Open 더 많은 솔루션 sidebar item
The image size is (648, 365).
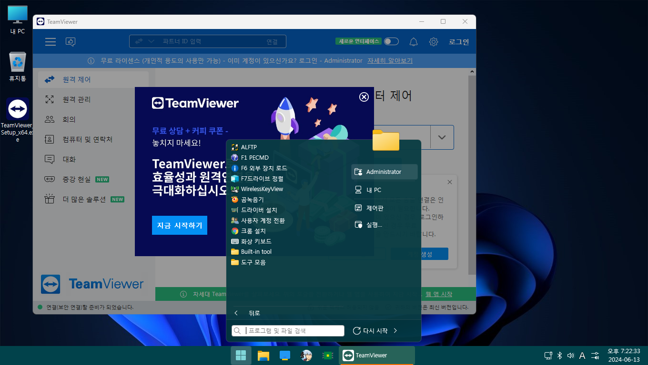click(x=93, y=199)
